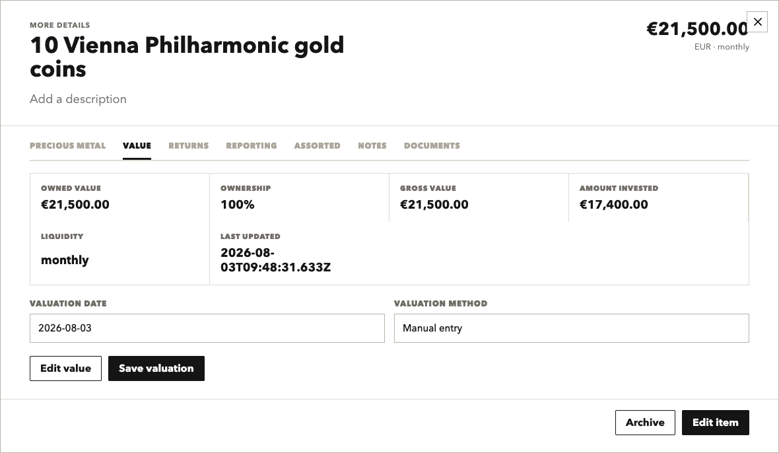Click the Valuation Date input field
This screenshot has height=453, width=779.
(x=207, y=328)
